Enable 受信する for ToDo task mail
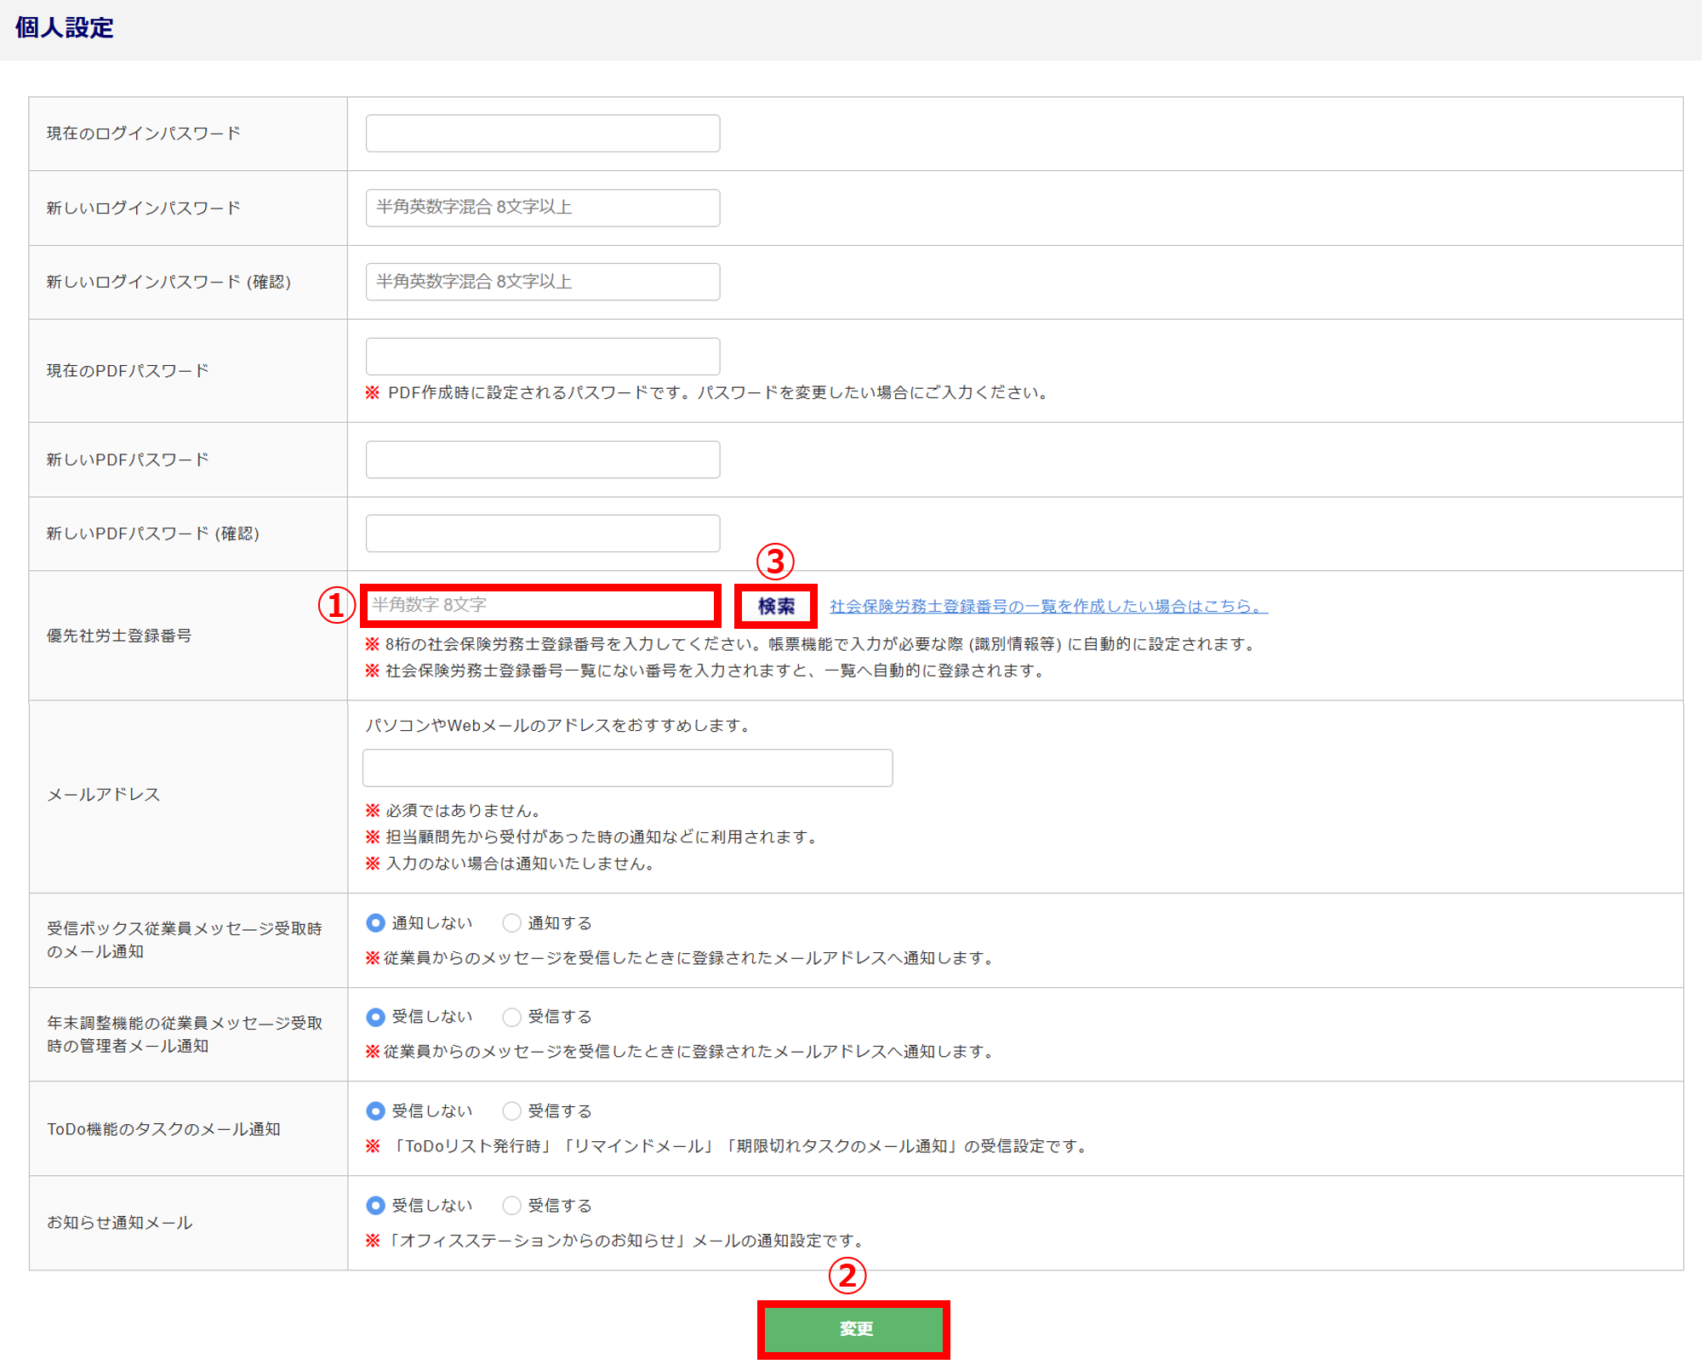1706x1370 pixels. coord(511,1111)
